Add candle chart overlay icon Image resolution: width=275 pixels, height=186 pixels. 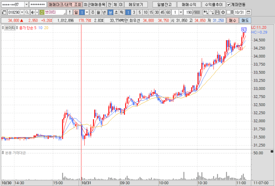206,12
